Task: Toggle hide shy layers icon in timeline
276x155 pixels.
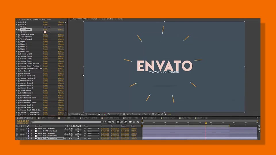Action: pyautogui.click(x=118, y=122)
